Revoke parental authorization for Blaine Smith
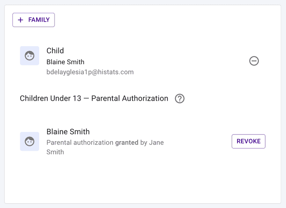This screenshot has width=286, height=208. (x=248, y=141)
